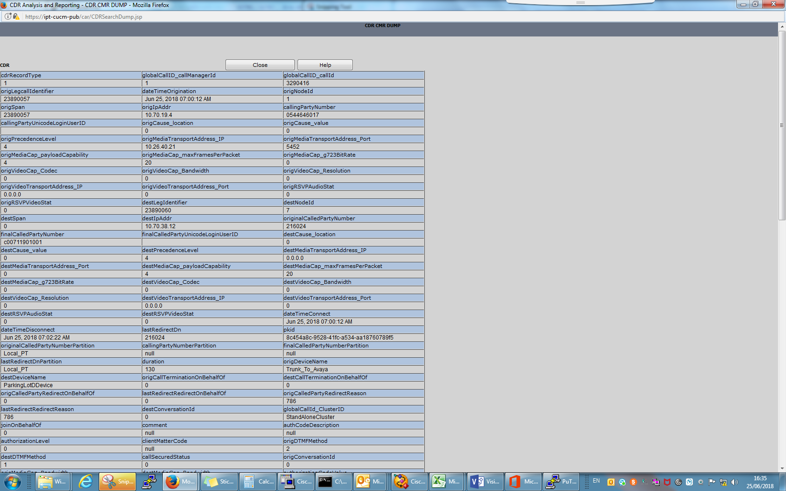Click the Close button above the CDR table
Image resolution: width=786 pixels, height=491 pixels.
click(260, 65)
